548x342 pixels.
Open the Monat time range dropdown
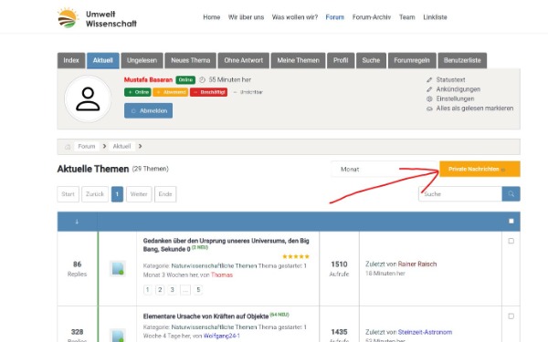click(384, 170)
